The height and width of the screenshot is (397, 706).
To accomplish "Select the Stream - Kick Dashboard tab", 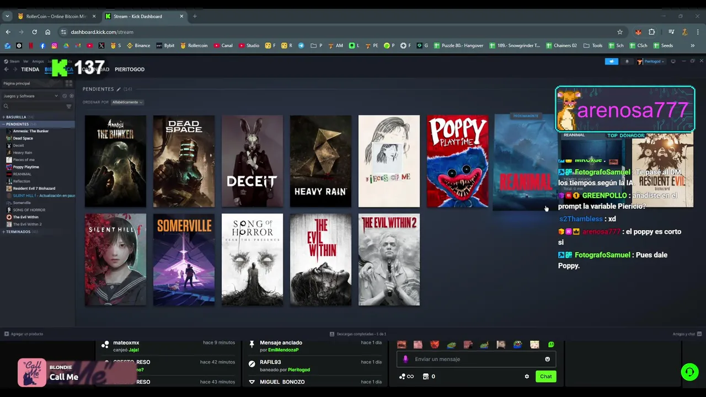I will [145, 16].
